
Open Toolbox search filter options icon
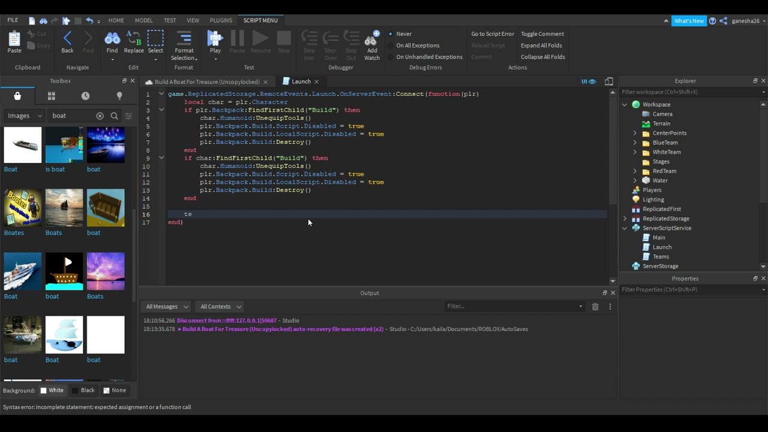(128, 116)
